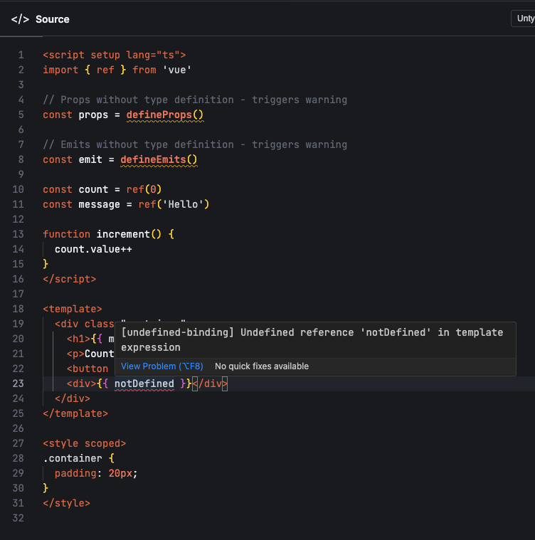This screenshot has width=535, height=540.
Task: Click the undefined-binding error message
Action: point(312,340)
